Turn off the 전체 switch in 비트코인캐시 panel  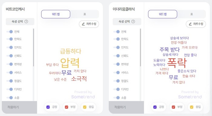[x=10, y=32]
